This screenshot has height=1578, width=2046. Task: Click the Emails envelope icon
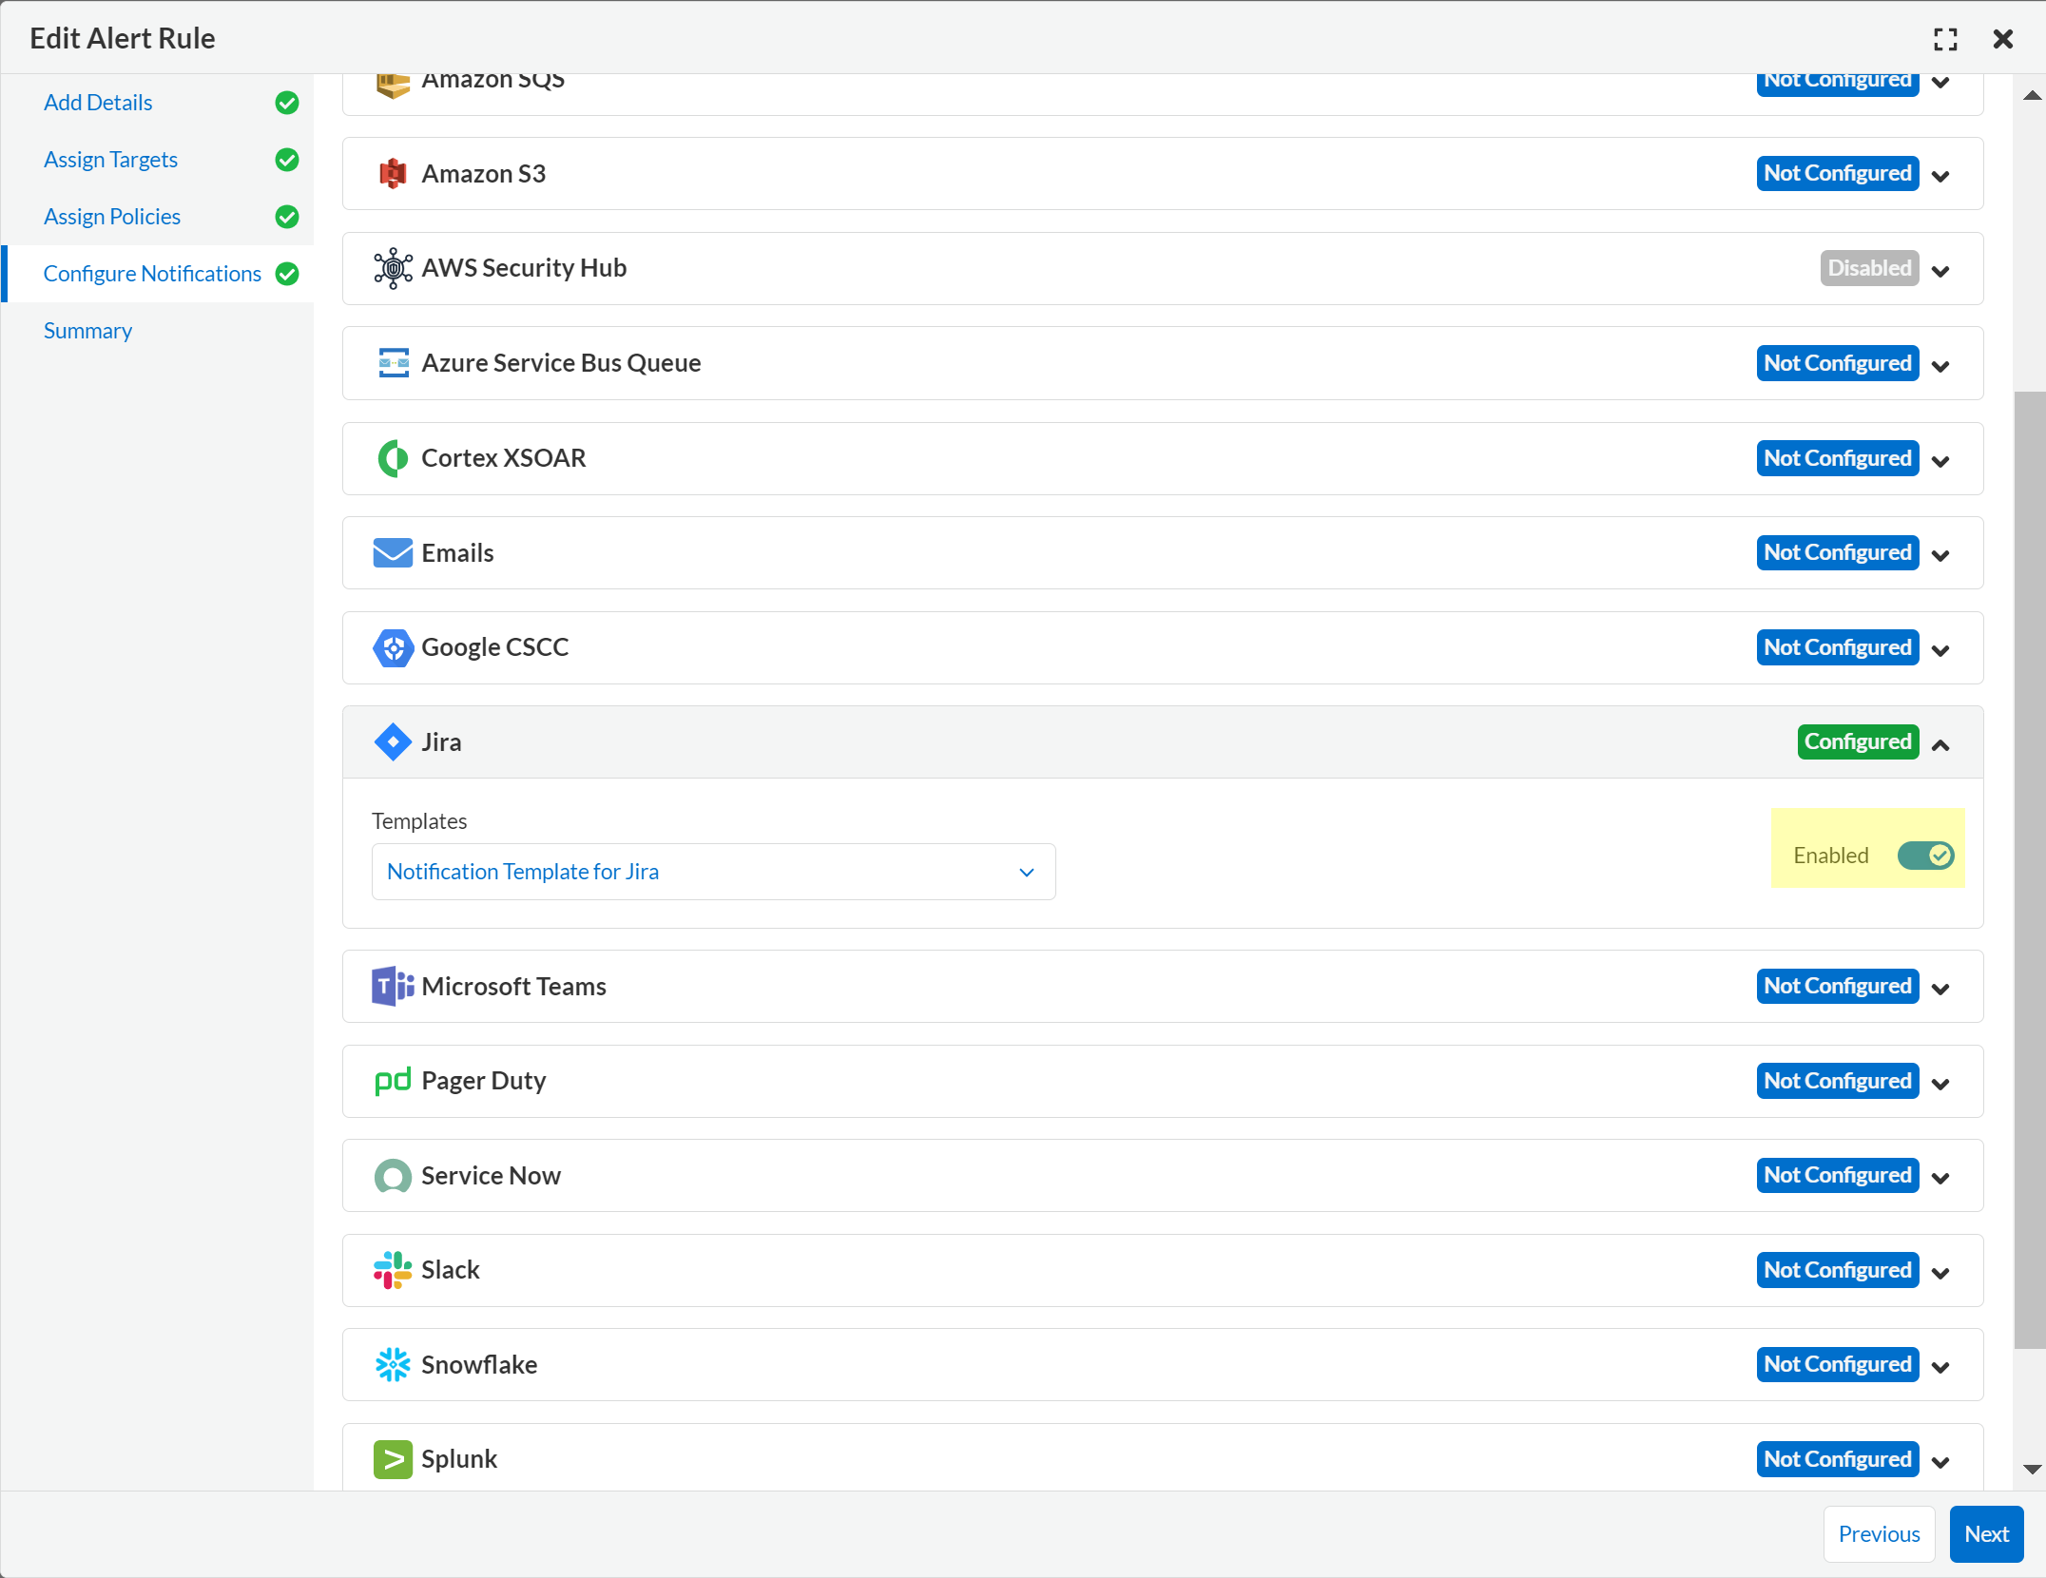click(393, 552)
